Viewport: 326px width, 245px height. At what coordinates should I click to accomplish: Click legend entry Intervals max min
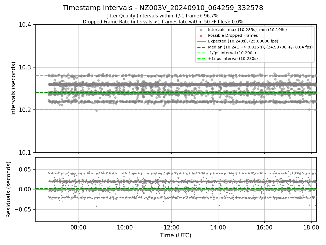pos(247,30)
